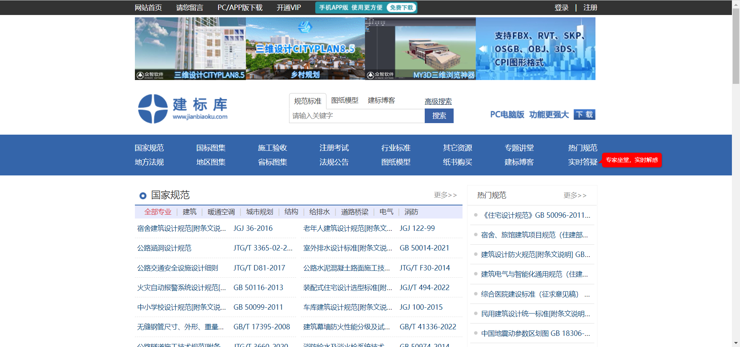The width and height of the screenshot is (740, 347).
Task: Focus the 请输入关键字 search field
Action: (357, 116)
